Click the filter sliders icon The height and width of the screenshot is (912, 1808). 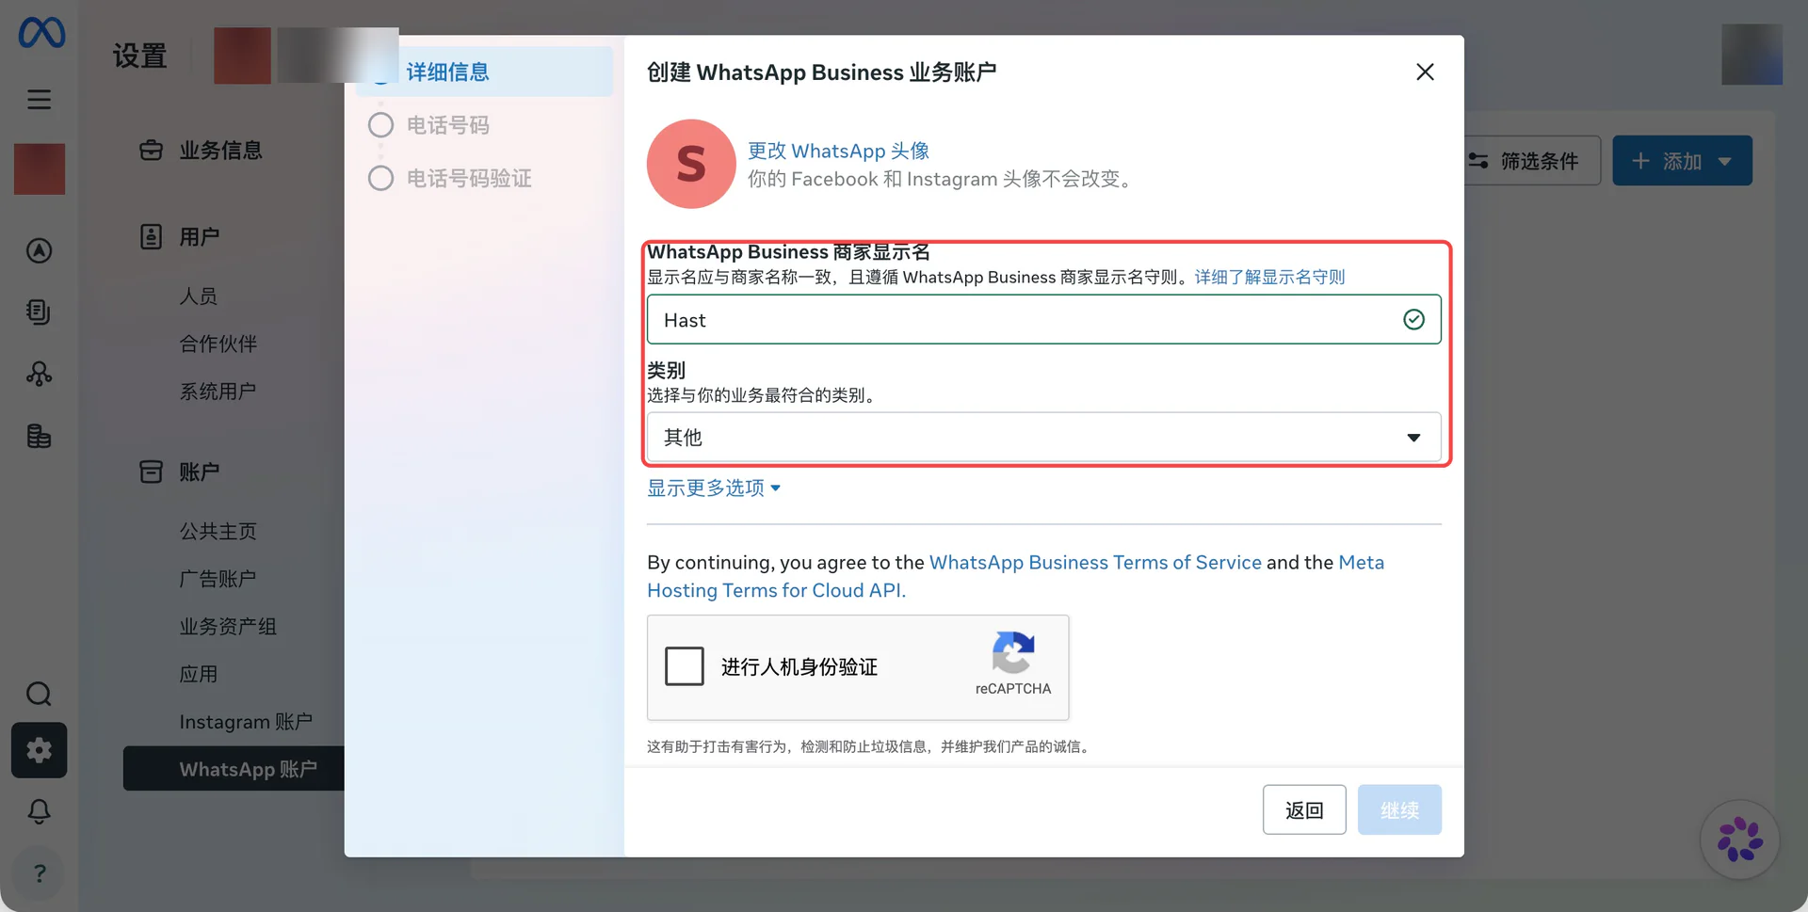[x=1478, y=161]
